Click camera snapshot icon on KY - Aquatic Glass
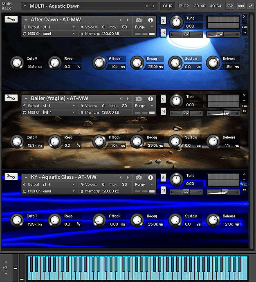Screen dimensions: 256x282 [139, 177]
